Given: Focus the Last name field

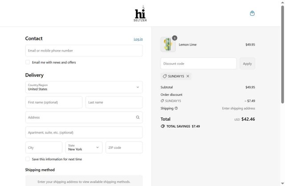Looking at the screenshot, I should point(114,103).
